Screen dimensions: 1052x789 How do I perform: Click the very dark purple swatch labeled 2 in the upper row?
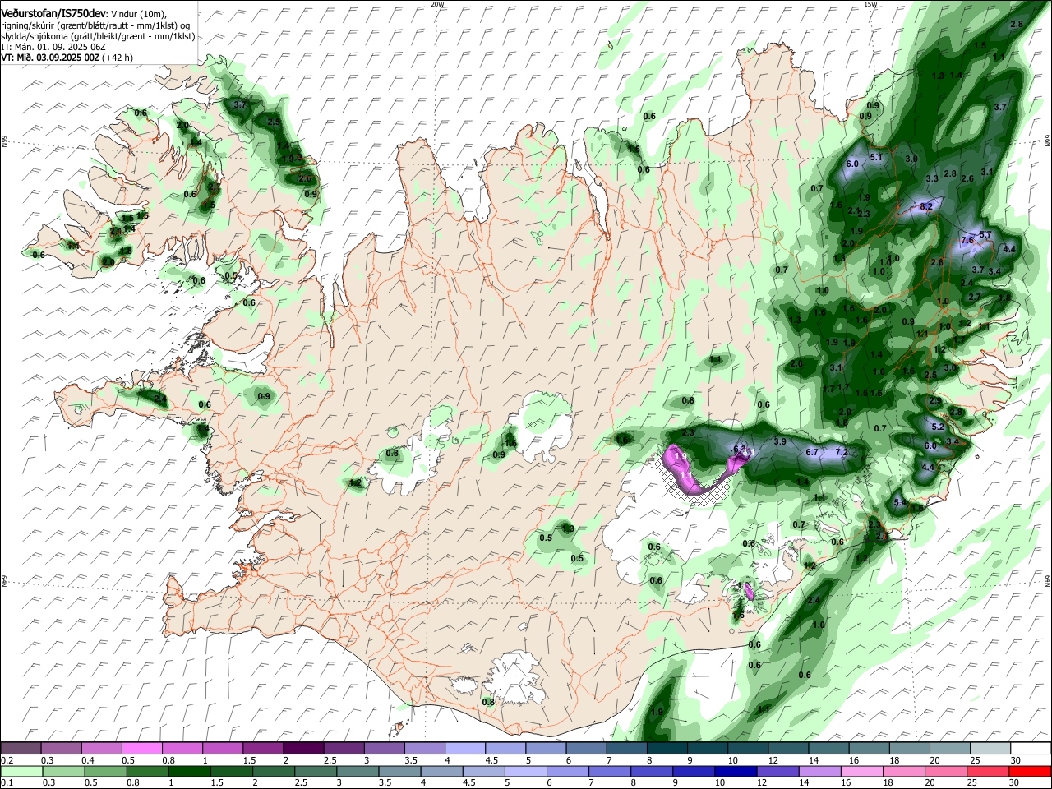click(x=303, y=749)
